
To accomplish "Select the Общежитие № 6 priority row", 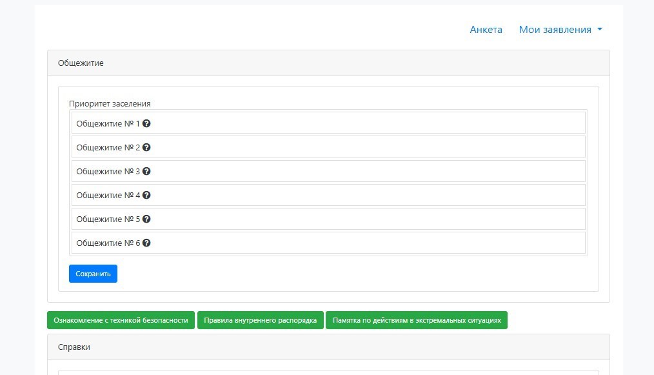I will coord(329,243).
